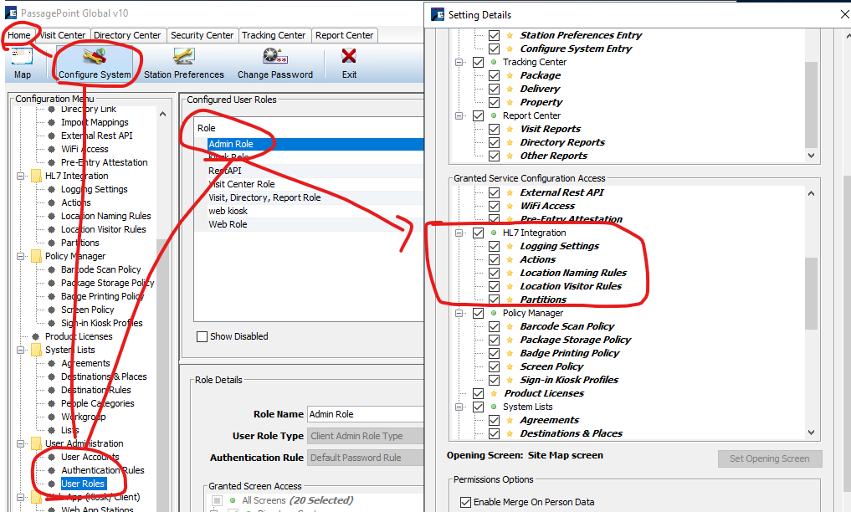The height and width of the screenshot is (512, 851).
Task: Click the red Exit icon
Action: 349,57
